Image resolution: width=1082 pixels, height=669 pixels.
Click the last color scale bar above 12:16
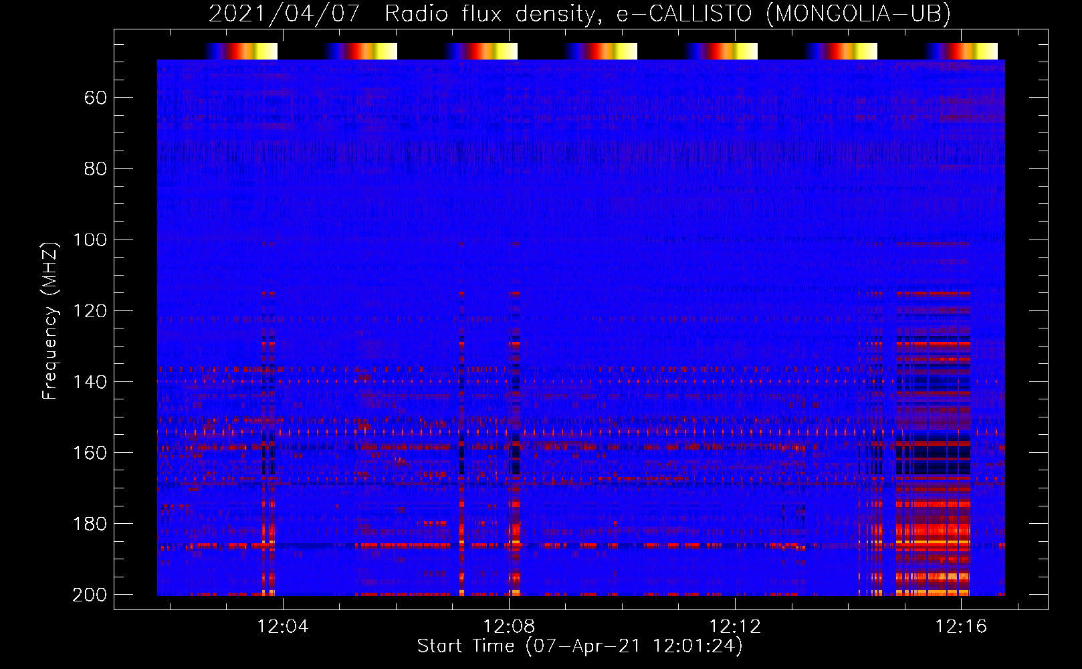pyautogui.click(x=961, y=51)
